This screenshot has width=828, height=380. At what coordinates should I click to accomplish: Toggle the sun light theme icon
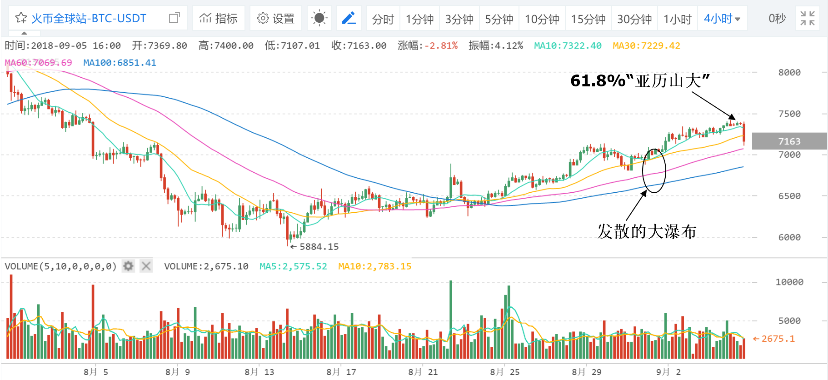coord(319,18)
